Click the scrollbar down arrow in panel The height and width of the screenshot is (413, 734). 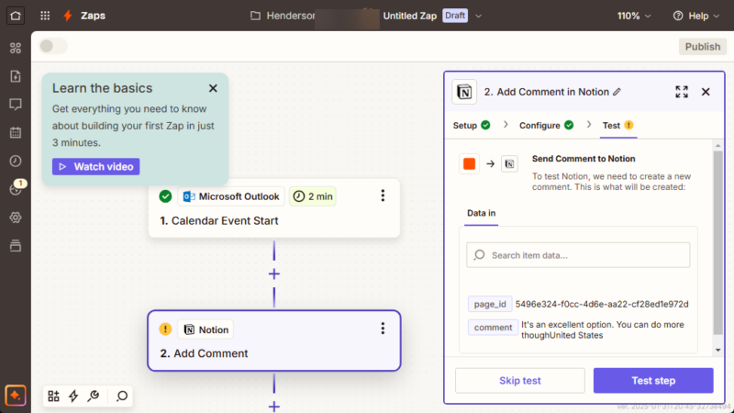(x=718, y=351)
